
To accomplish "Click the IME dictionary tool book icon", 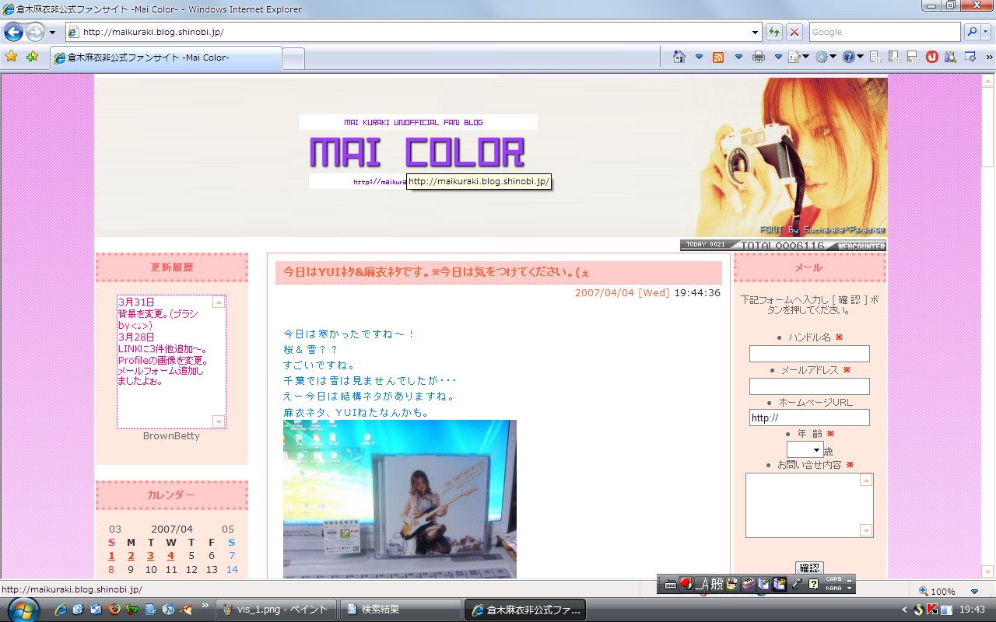I will [763, 584].
